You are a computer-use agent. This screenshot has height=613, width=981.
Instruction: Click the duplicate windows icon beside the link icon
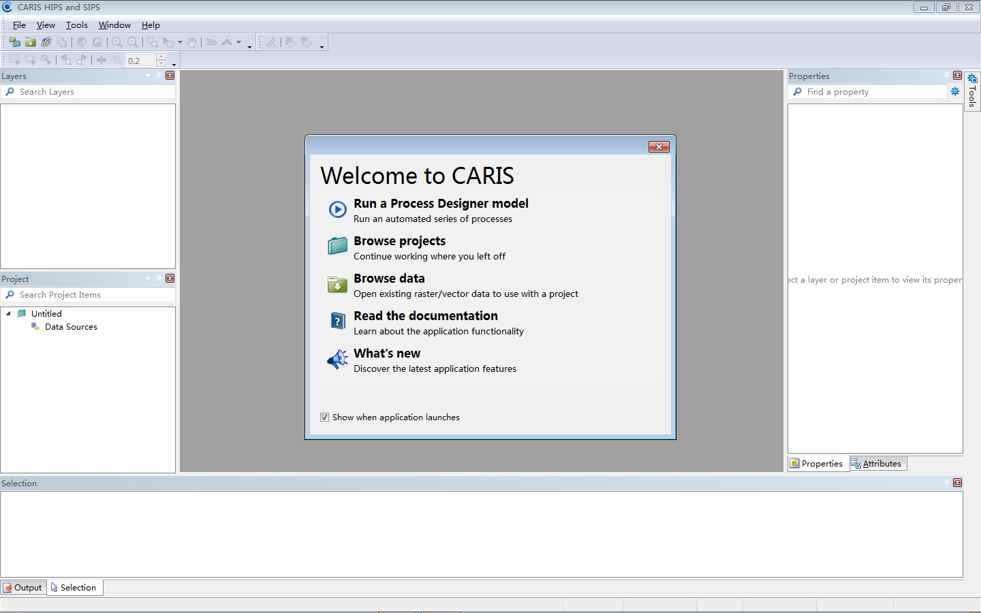[x=62, y=42]
